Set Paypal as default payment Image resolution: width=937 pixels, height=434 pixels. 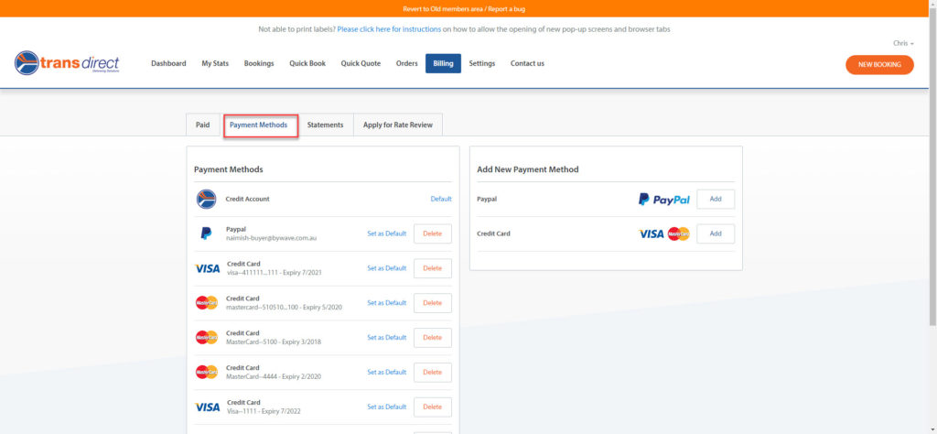pyautogui.click(x=387, y=233)
